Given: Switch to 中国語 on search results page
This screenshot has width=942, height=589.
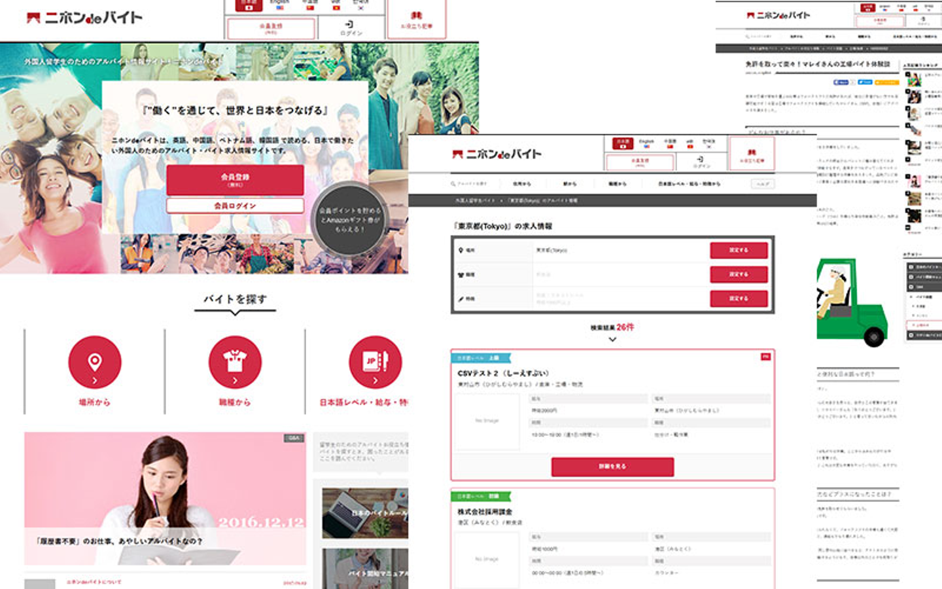Looking at the screenshot, I should (670, 143).
